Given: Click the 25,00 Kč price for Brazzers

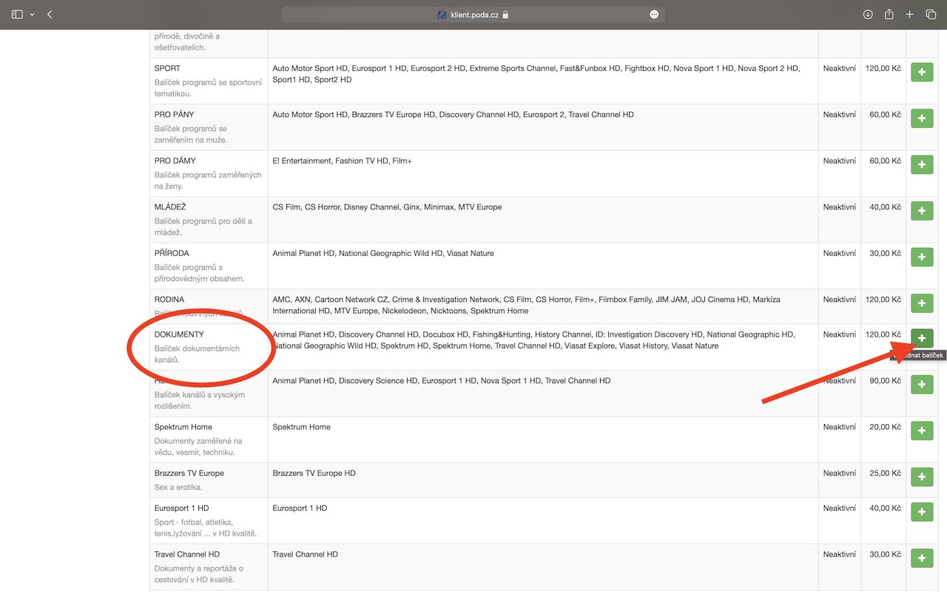Looking at the screenshot, I should pos(886,473).
